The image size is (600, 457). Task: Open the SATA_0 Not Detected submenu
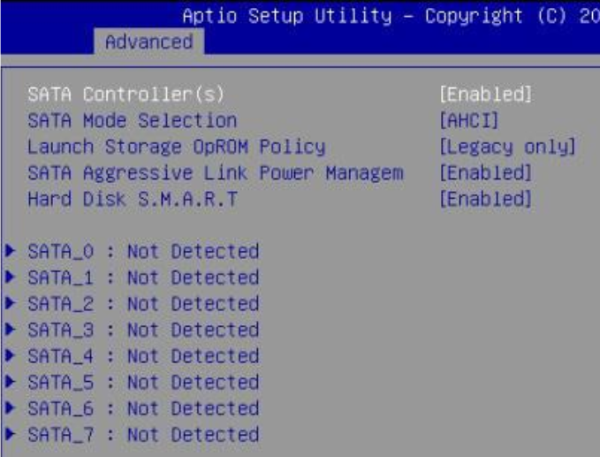tap(143, 251)
